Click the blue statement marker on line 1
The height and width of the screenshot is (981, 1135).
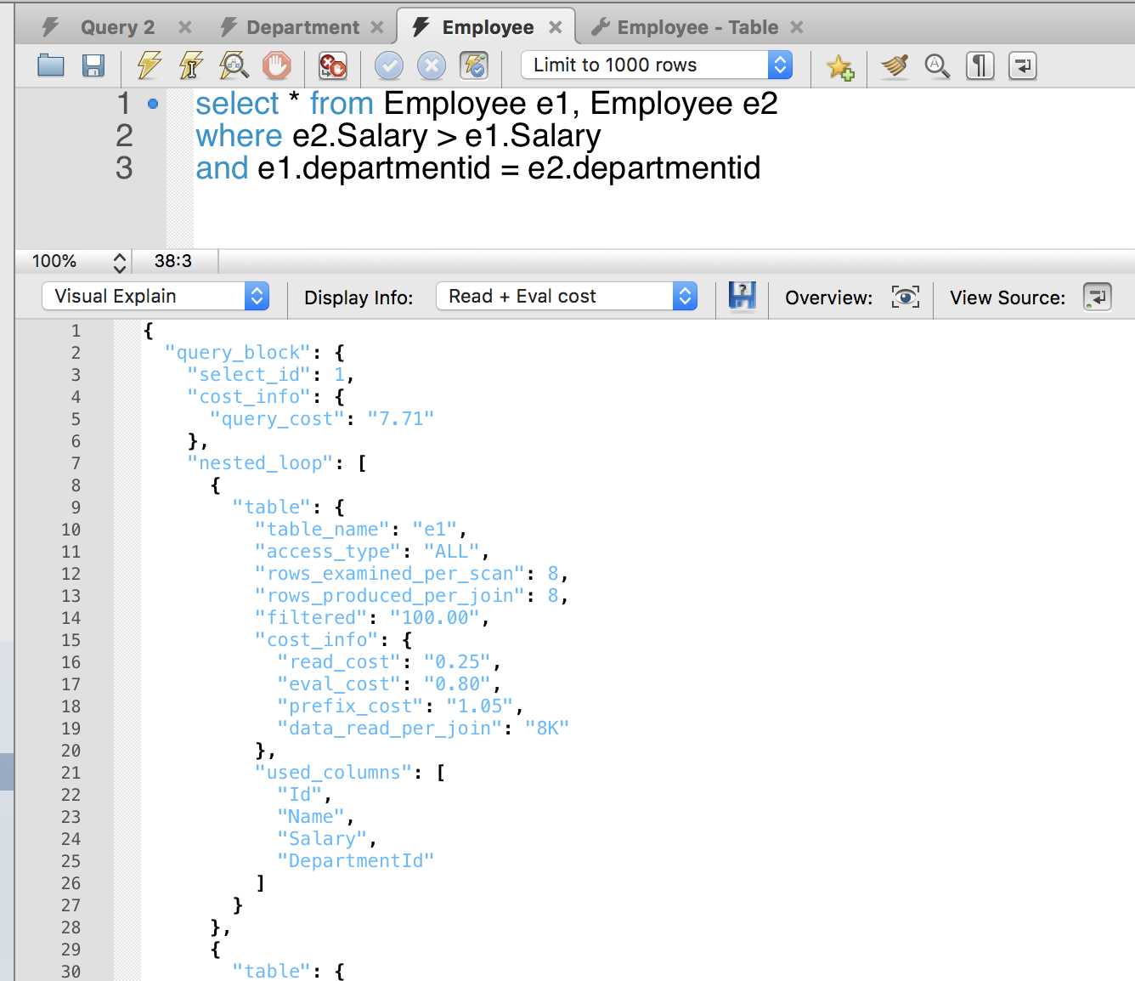[x=153, y=104]
